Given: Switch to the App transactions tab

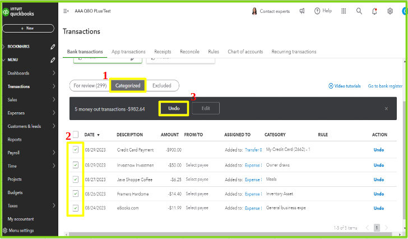Looking at the screenshot, I should click(x=128, y=52).
